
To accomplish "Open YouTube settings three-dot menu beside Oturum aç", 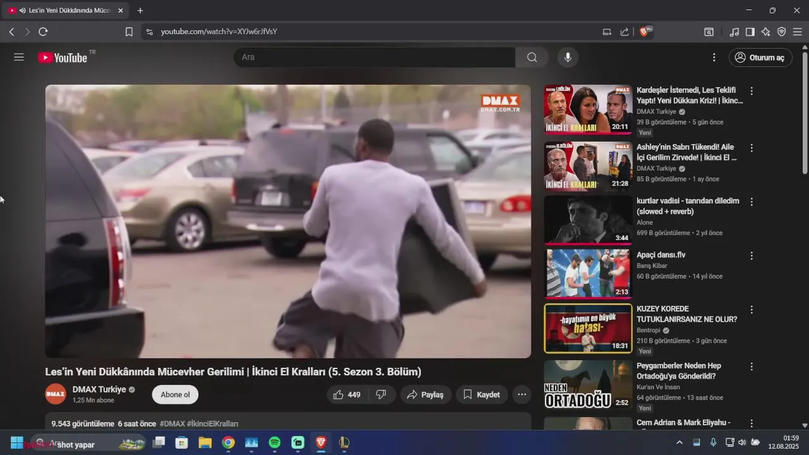I will click(714, 58).
